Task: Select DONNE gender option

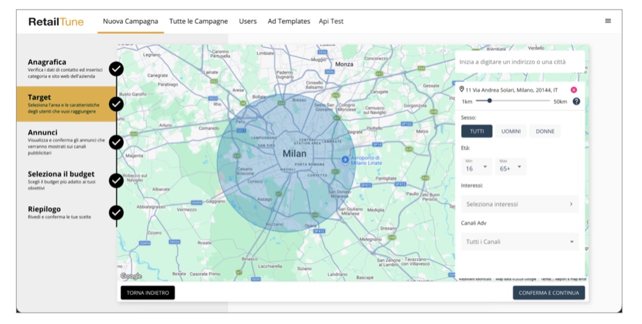Action: click(545, 132)
